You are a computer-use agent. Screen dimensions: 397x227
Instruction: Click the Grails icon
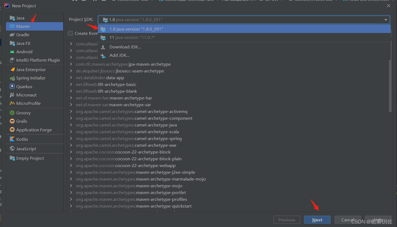coord(12,121)
